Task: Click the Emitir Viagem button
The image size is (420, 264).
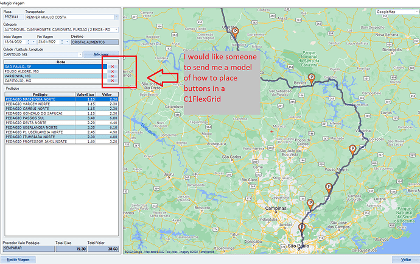Action: pos(18,260)
